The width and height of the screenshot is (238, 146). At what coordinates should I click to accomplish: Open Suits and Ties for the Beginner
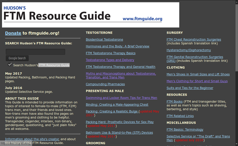click(190, 88)
